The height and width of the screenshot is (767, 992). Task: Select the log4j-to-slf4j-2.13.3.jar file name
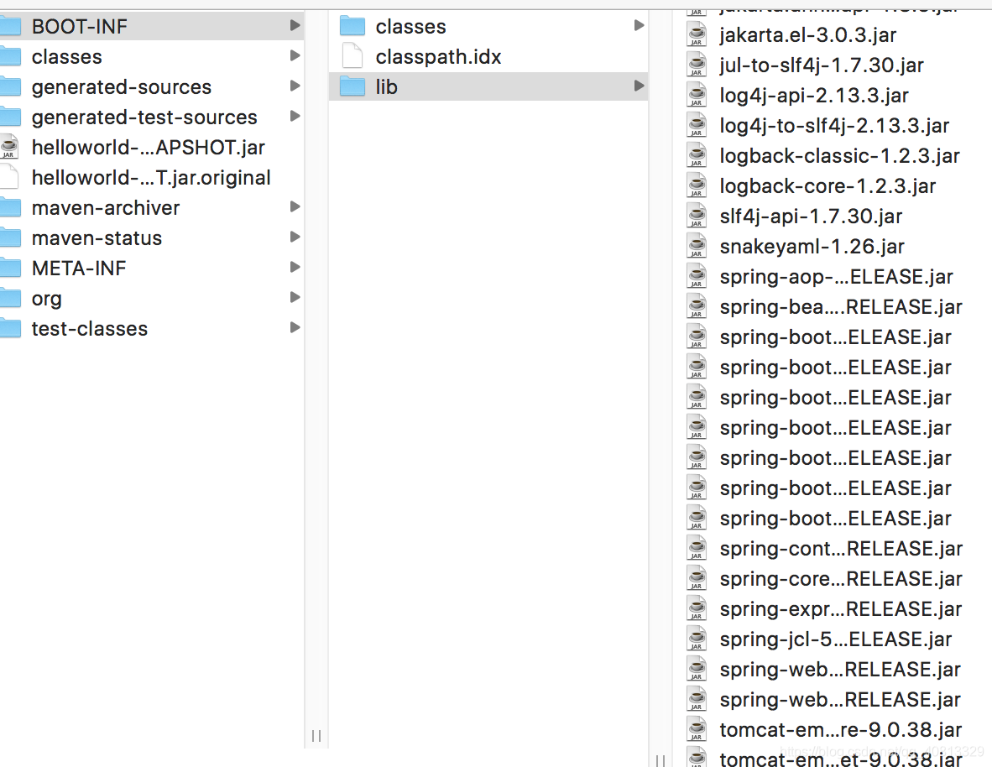834,126
